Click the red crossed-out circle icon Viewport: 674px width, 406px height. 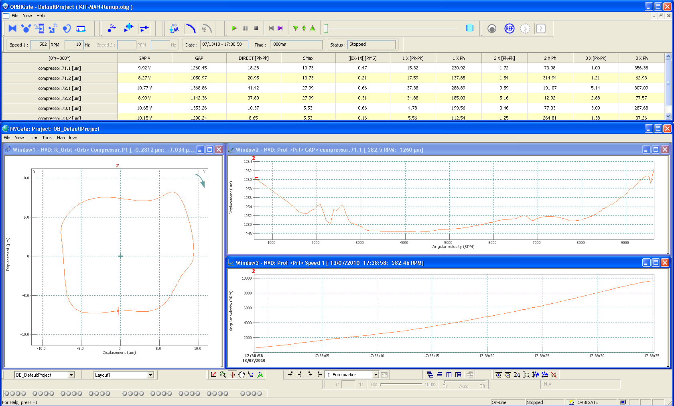(x=554, y=375)
